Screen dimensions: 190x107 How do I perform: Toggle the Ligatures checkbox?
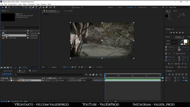(x=167, y=67)
